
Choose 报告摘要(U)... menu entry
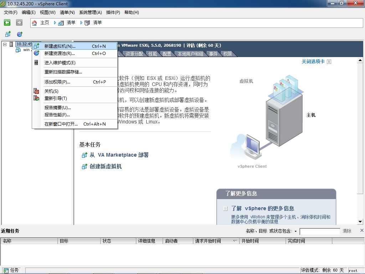tap(74, 108)
